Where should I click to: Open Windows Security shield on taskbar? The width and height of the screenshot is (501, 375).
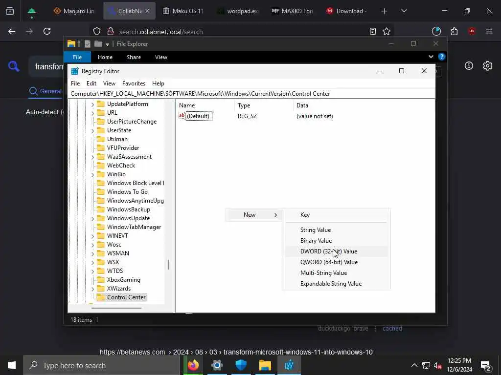(x=241, y=365)
